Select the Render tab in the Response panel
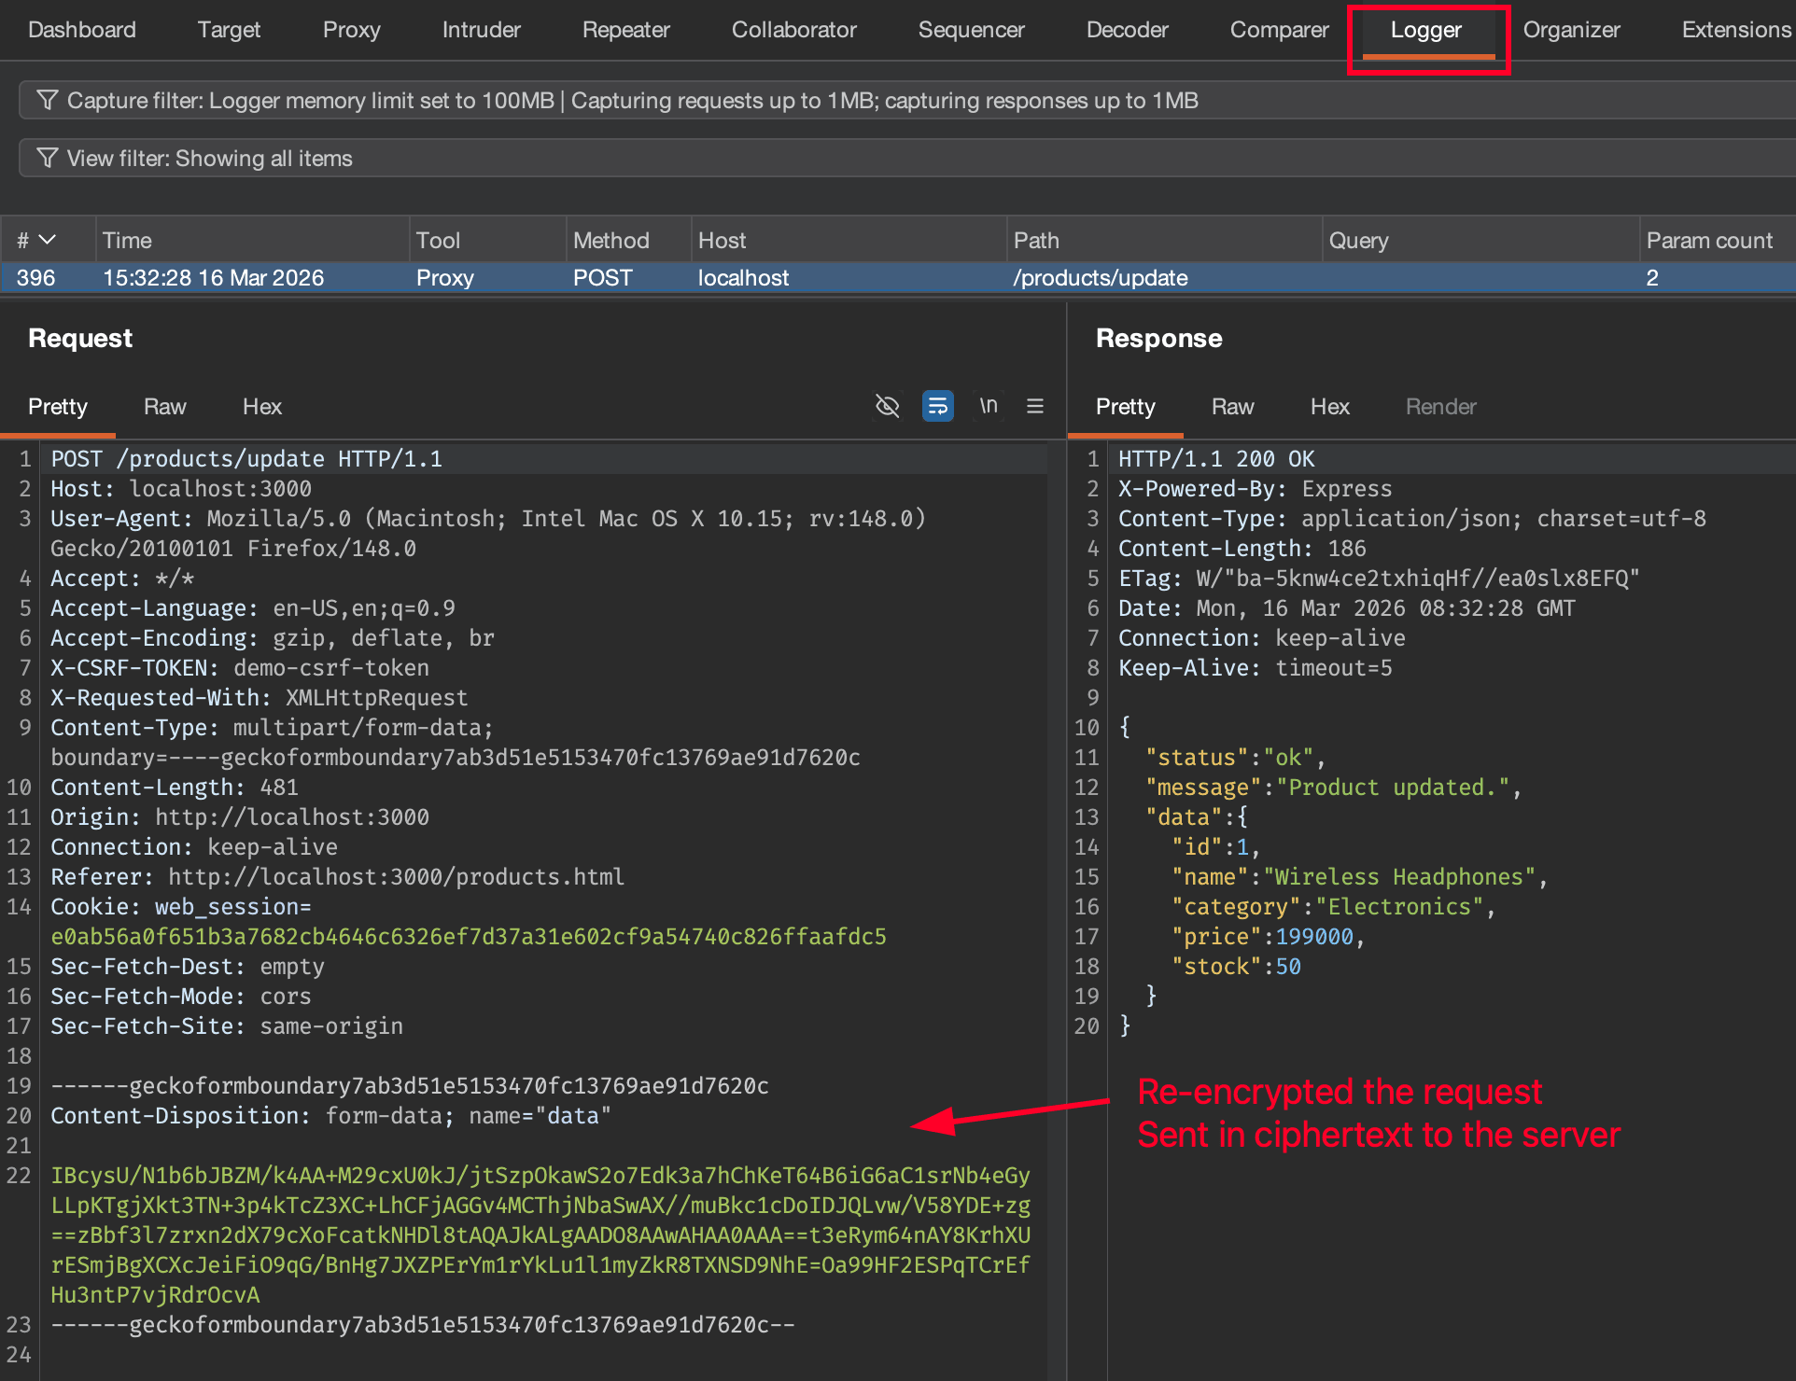Viewport: 1796px width, 1381px height. tap(1440, 407)
